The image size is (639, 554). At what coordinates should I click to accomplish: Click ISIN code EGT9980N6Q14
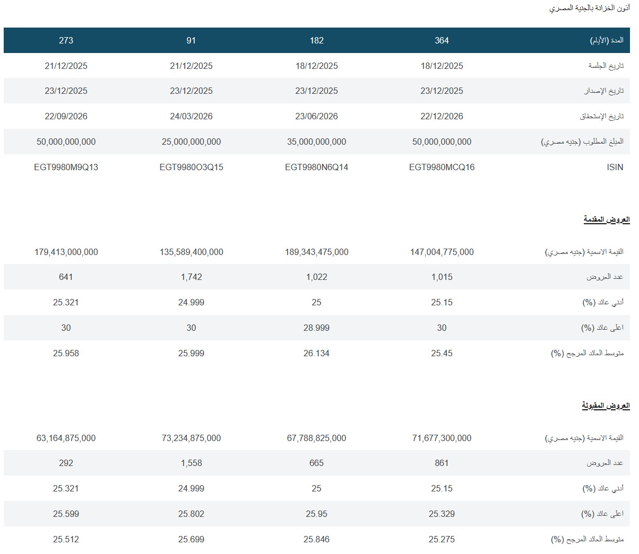(316, 167)
